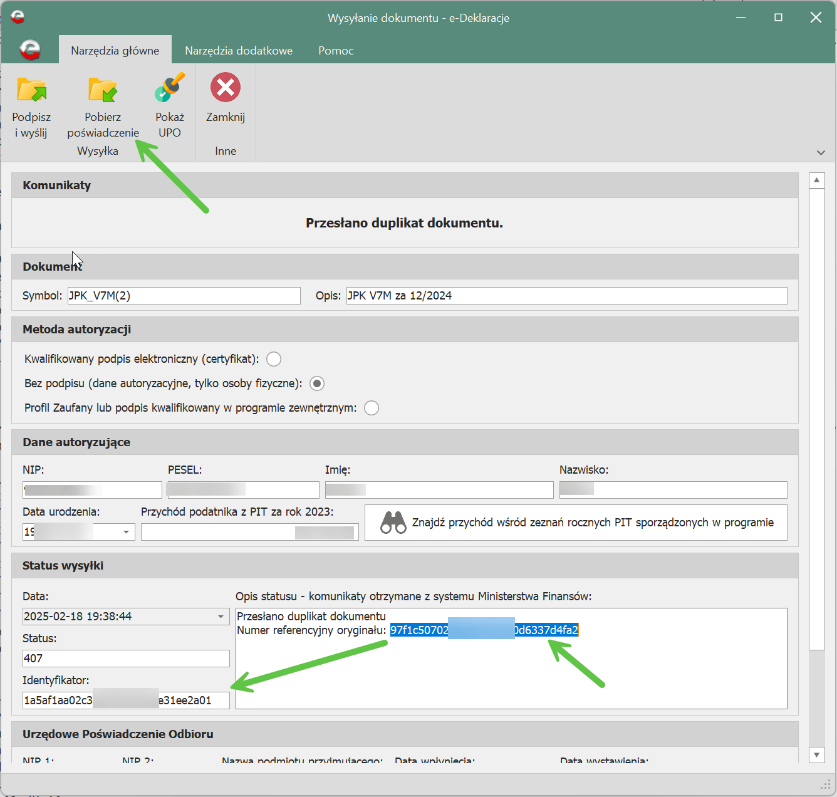Choose Profil Zaufany radio option

pos(372,408)
